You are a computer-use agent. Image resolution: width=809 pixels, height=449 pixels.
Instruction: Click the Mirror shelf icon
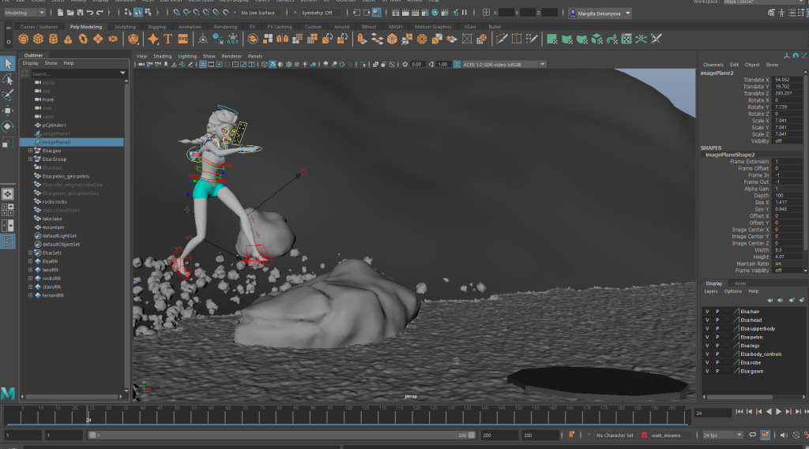(283, 39)
